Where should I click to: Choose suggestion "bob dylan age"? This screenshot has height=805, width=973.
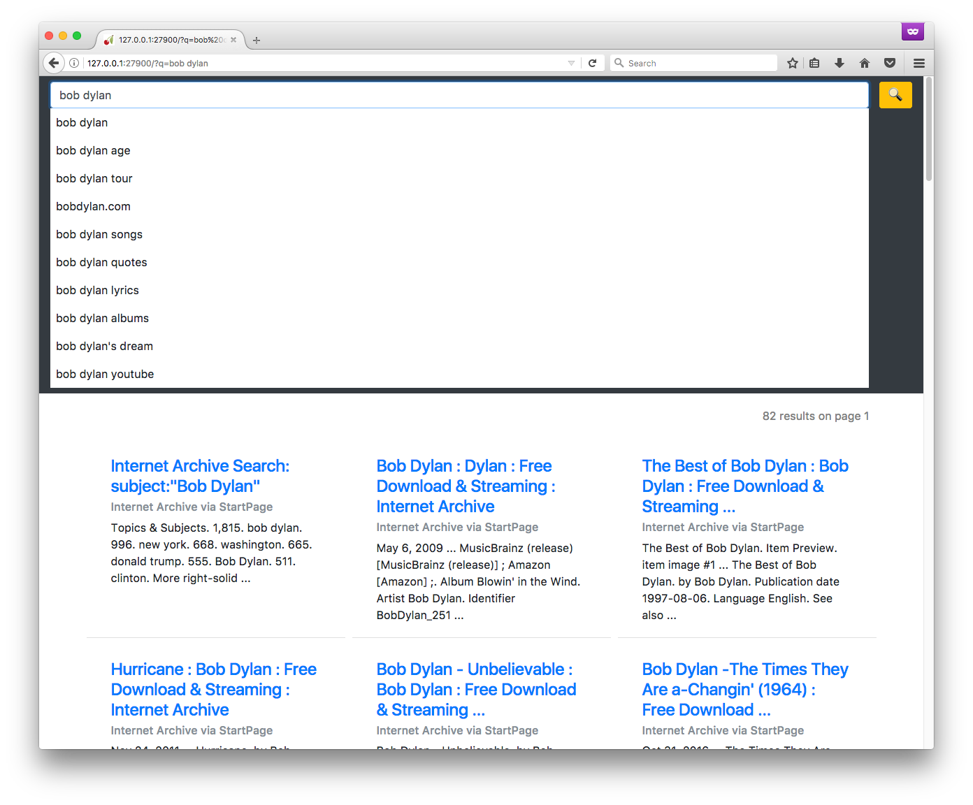coord(459,150)
